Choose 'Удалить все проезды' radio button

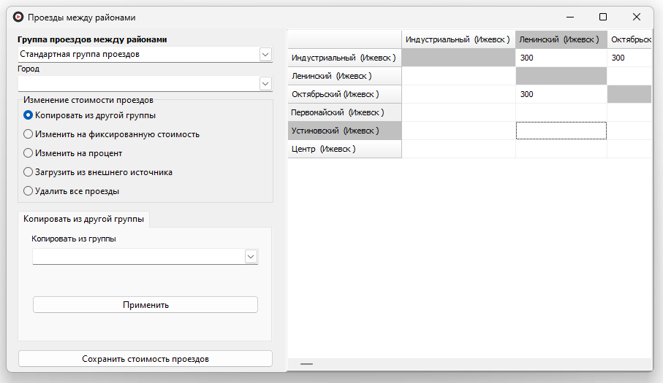(x=29, y=191)
